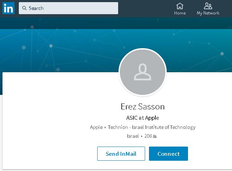The height and width of the screenshot is (171, 232).
Task: Click the name Erez Sasson
Action: coord(143,107)
